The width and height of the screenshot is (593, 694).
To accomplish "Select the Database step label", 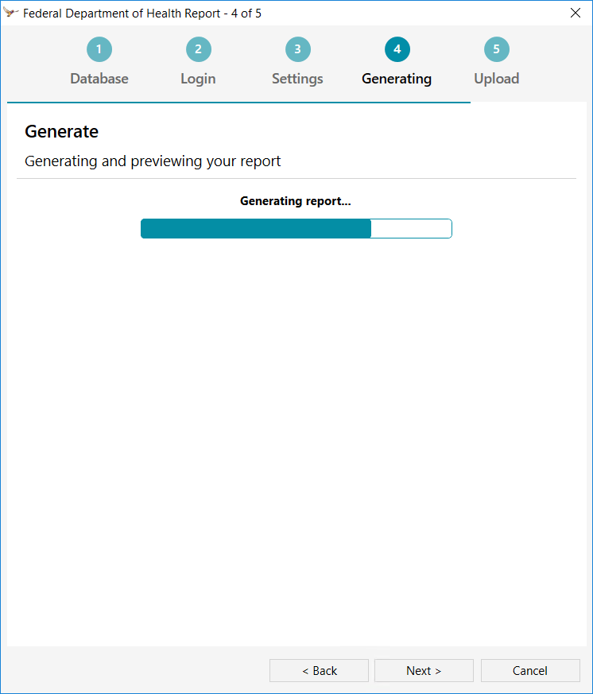I will (99, 79).
